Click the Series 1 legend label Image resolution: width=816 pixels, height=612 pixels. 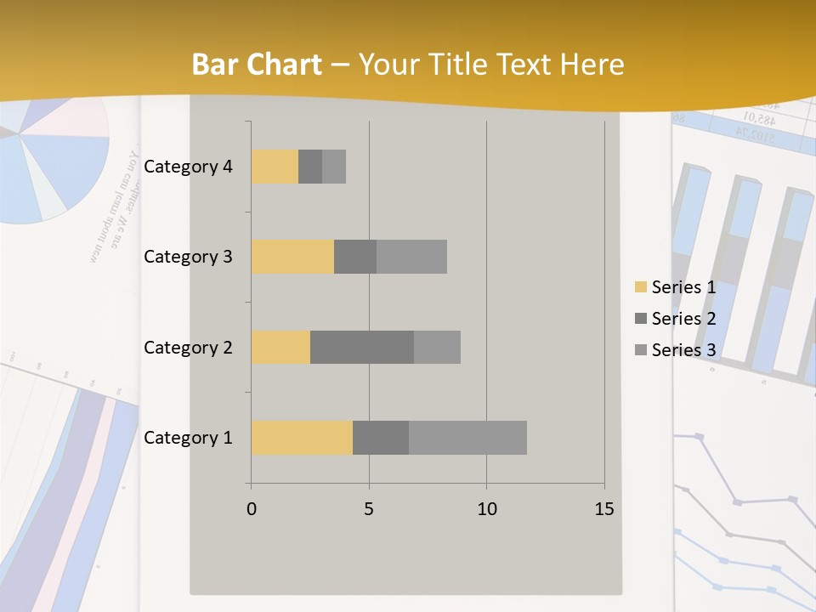(x=683, y=287)
